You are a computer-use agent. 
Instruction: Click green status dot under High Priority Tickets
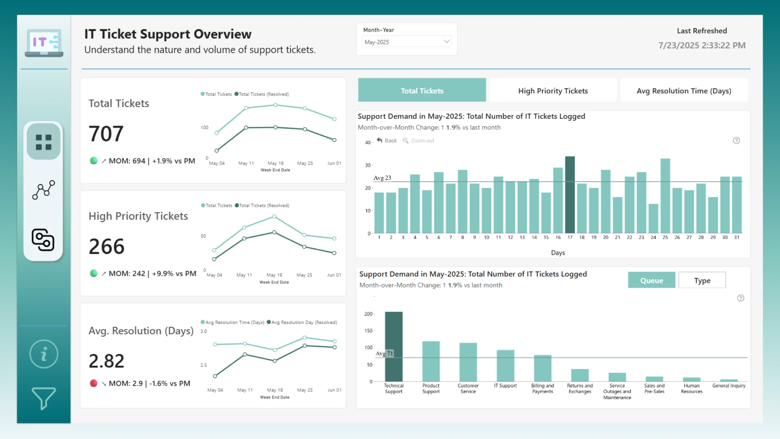tap(93, 273)
